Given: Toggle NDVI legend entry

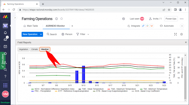Looking at the screenshot, I should pyautogui.click(x=53, y=89).
